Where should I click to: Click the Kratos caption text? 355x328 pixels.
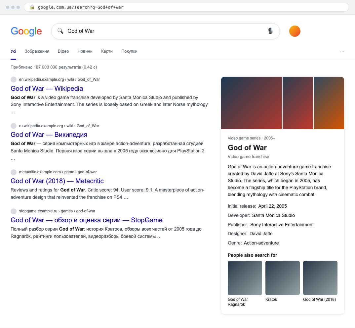(x=271, y=300)
